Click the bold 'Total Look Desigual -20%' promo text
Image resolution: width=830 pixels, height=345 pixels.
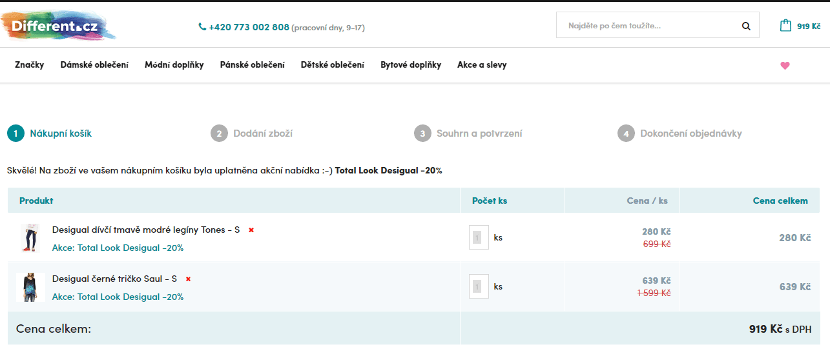[389, 171]
